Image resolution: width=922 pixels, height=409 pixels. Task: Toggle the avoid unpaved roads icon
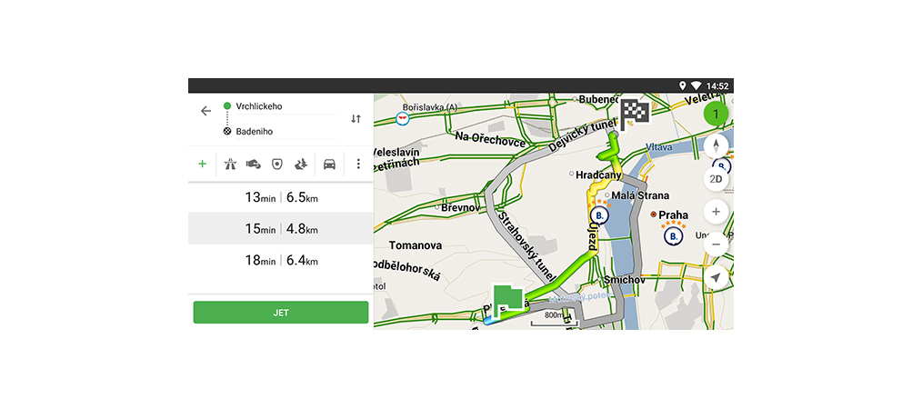coord(301,165)
